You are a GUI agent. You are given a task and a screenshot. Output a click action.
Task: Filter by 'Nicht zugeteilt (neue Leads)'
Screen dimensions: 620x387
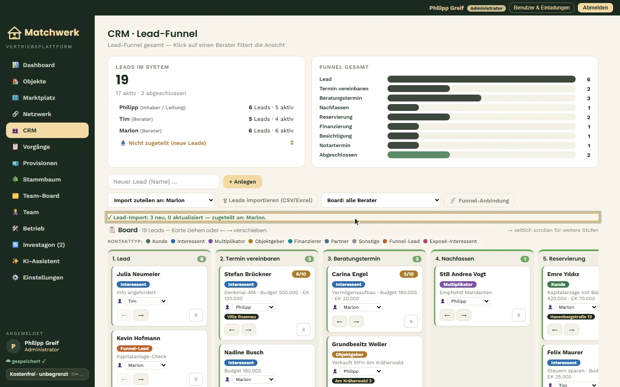pyautogui.click(x=207, y=143)
